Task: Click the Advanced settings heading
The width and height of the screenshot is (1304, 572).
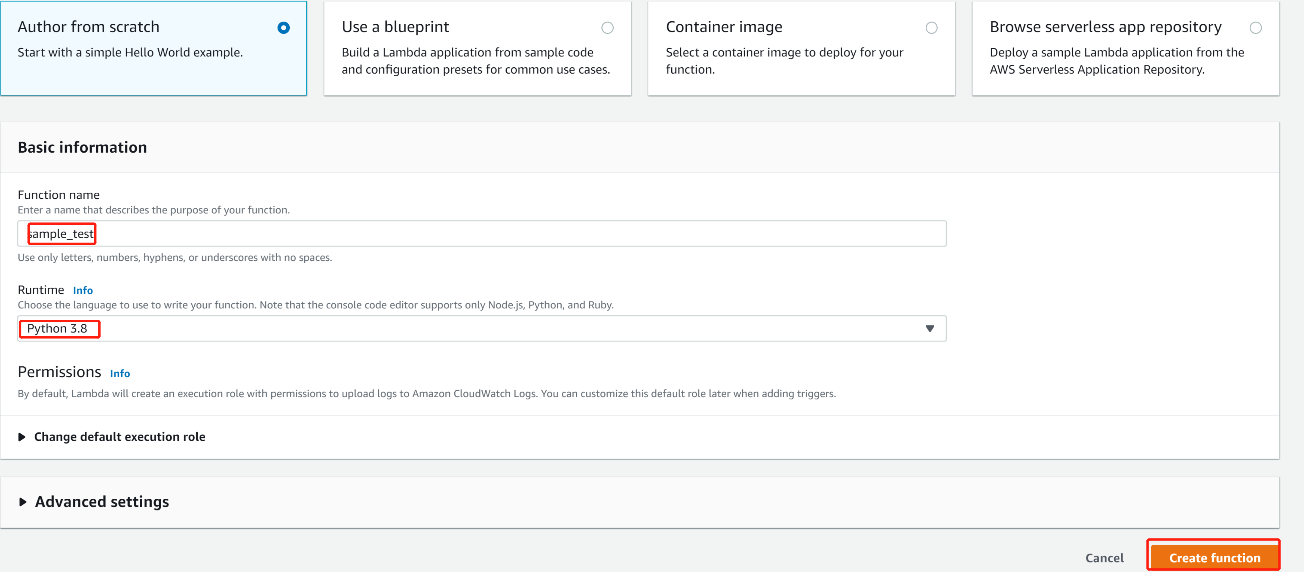Action: pos(102,502)
